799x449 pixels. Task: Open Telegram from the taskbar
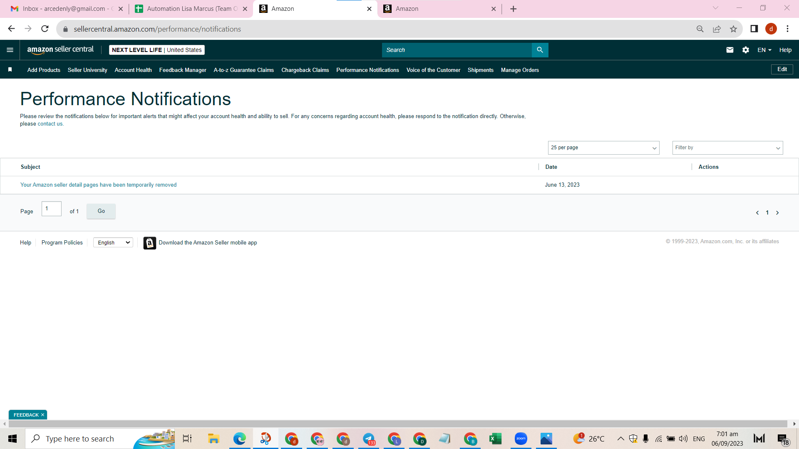pyautogui.click(x=369, y=439)
